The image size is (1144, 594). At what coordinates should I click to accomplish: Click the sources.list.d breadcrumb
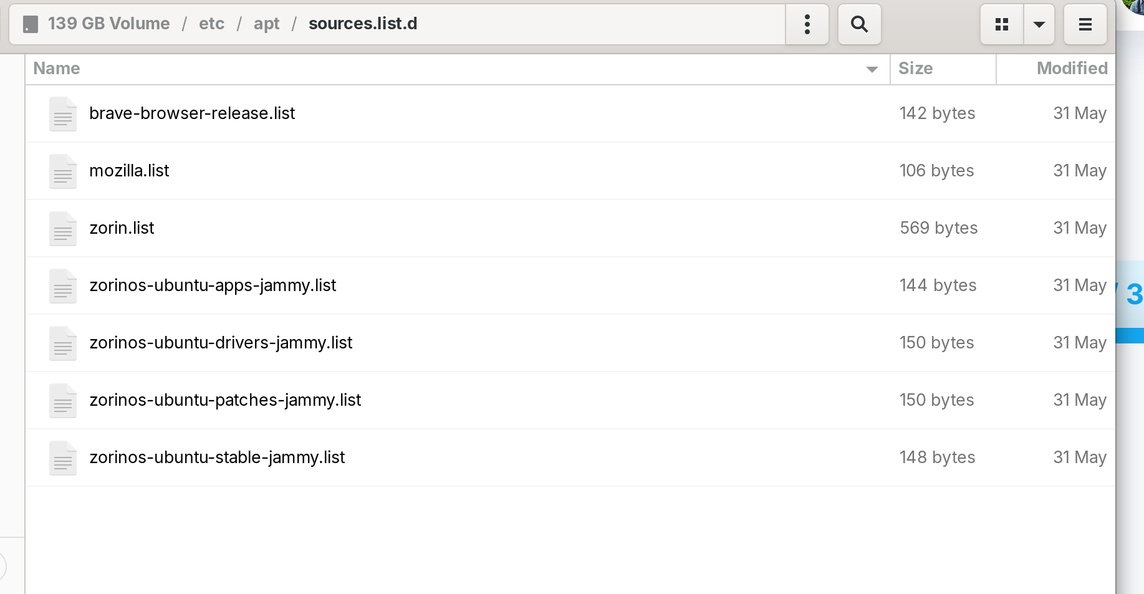(363, 24)
